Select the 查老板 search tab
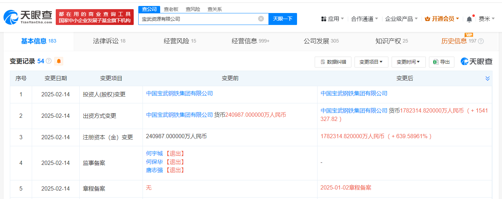Image resolution: width=502 pixels, height=199 pixels. (x=171, y=9)
